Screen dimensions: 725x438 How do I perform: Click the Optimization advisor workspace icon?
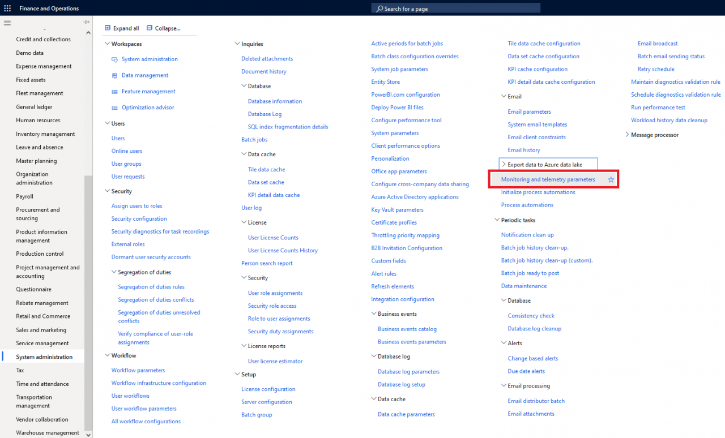[115, 108]
